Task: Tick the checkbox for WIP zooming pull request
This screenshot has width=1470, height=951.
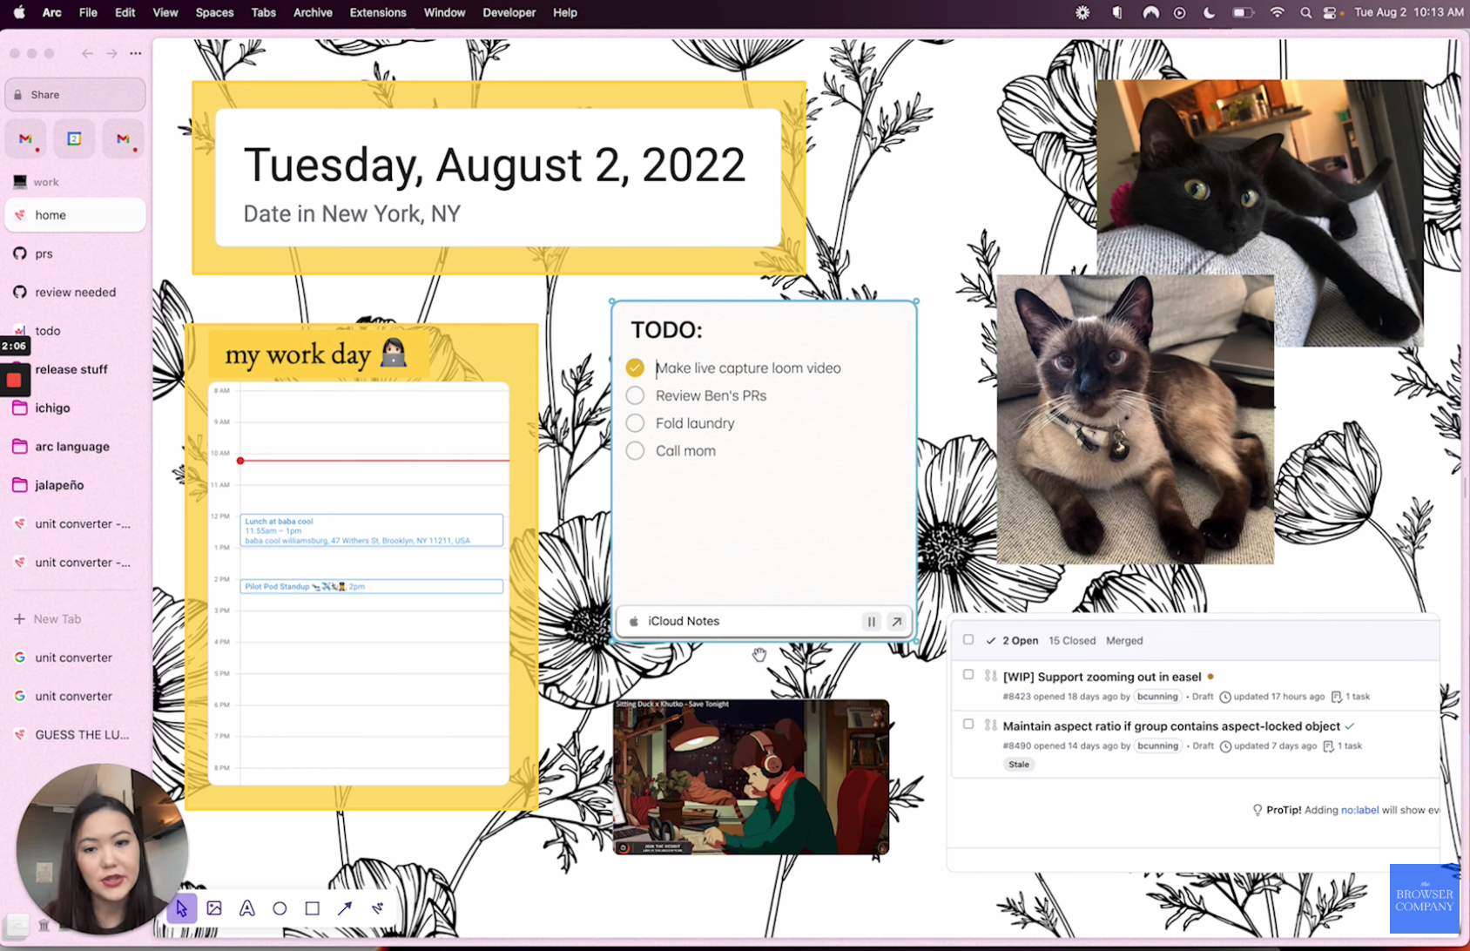Action: tap(968, 675)
